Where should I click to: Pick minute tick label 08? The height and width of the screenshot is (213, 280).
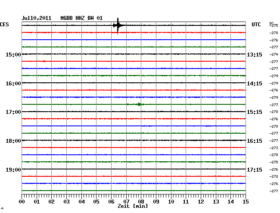click(141, 202)
